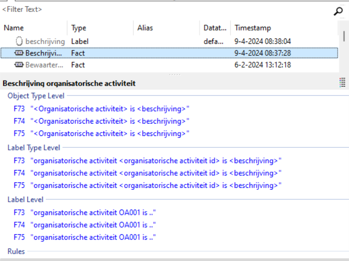Viewport: 349px width, 261px height.
Task: Click the fact icon of Bewaarter... row
Action: coord(19,65)
